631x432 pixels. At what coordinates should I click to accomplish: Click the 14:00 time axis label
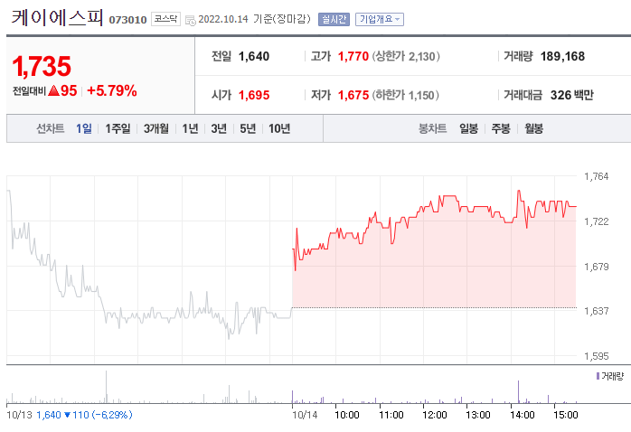522,415
